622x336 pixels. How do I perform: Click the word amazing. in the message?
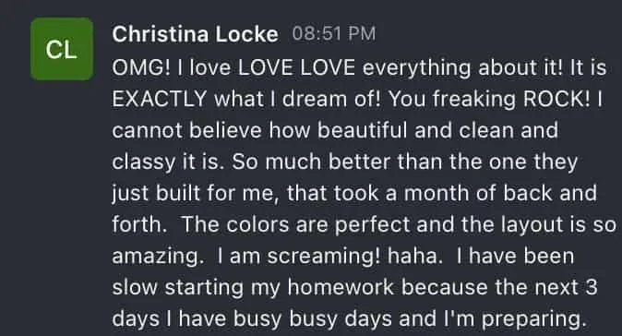tap(158, 257)
